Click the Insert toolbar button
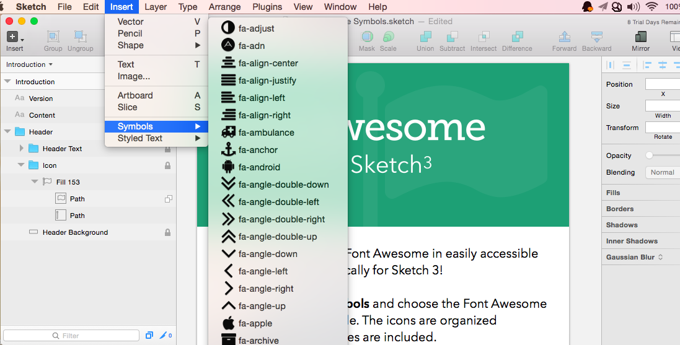This screenshot has height=345, width=680. click(15, 41)
